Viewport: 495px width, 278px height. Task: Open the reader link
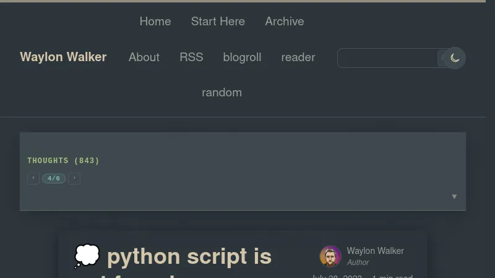(x=298, y=57)
